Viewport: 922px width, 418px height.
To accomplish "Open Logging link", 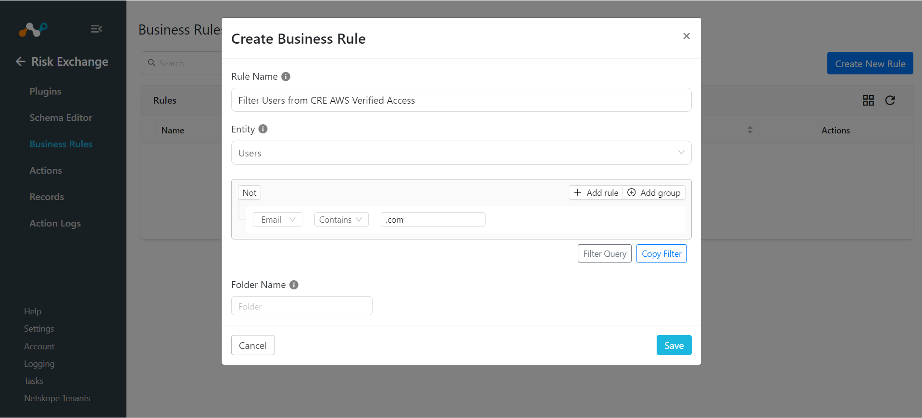I will pos(39,364).
